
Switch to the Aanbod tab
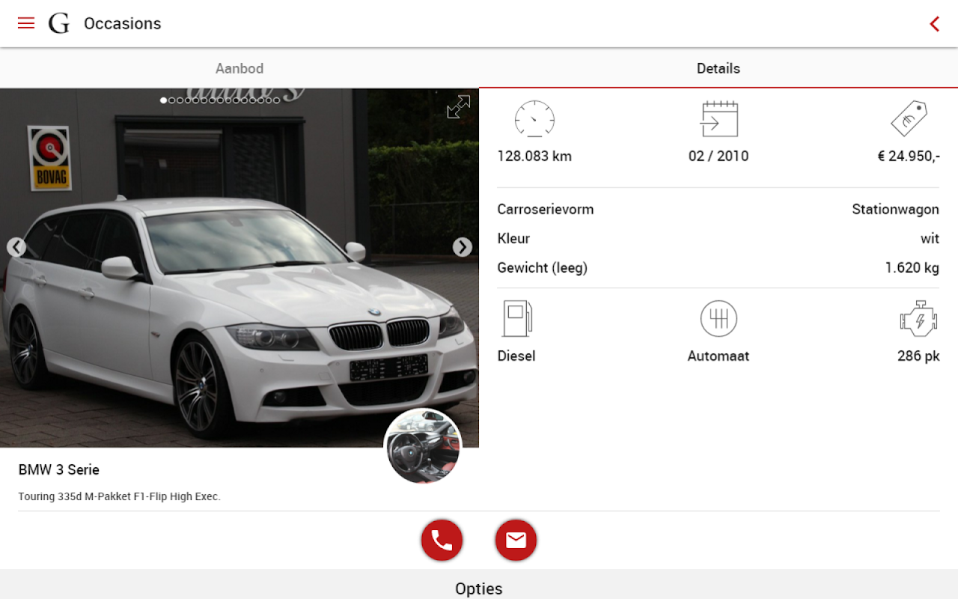(239, 68)
